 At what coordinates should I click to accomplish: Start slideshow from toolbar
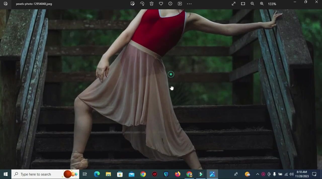[x=180, y=4]
